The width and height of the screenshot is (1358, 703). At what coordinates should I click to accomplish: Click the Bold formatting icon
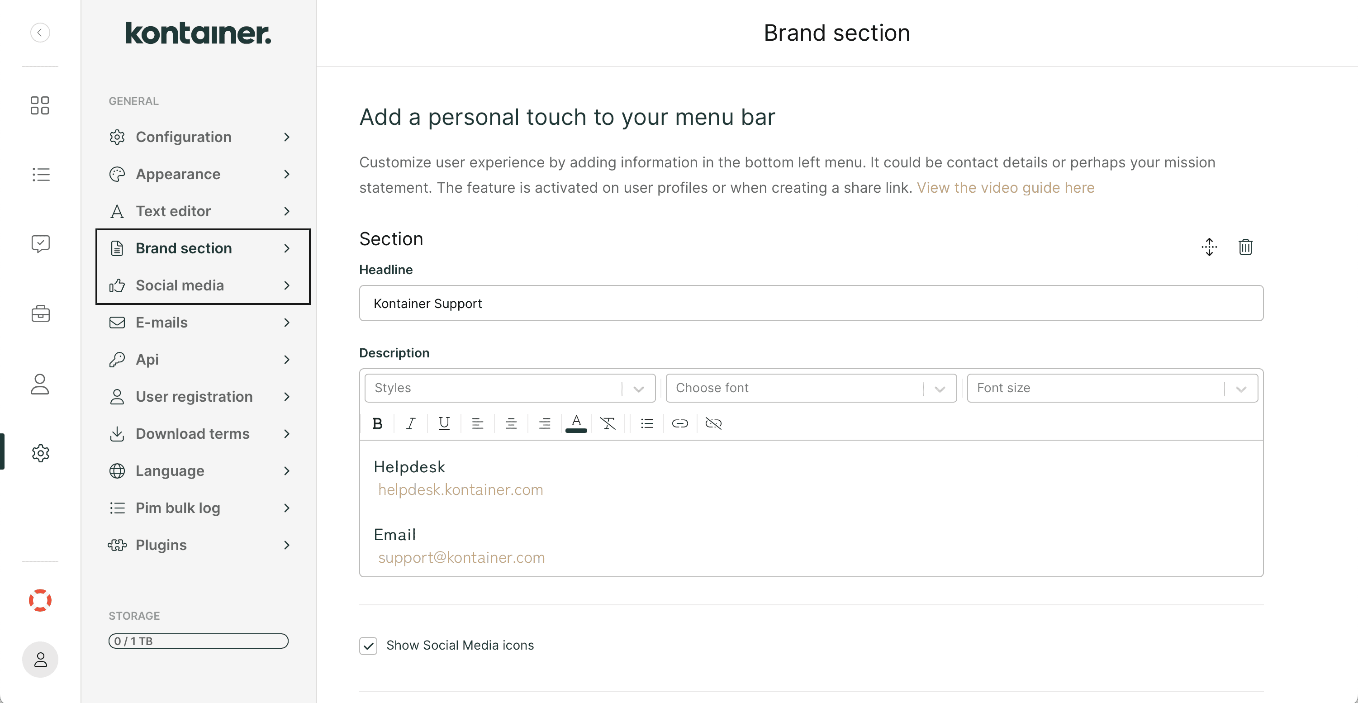coord(377,423)
